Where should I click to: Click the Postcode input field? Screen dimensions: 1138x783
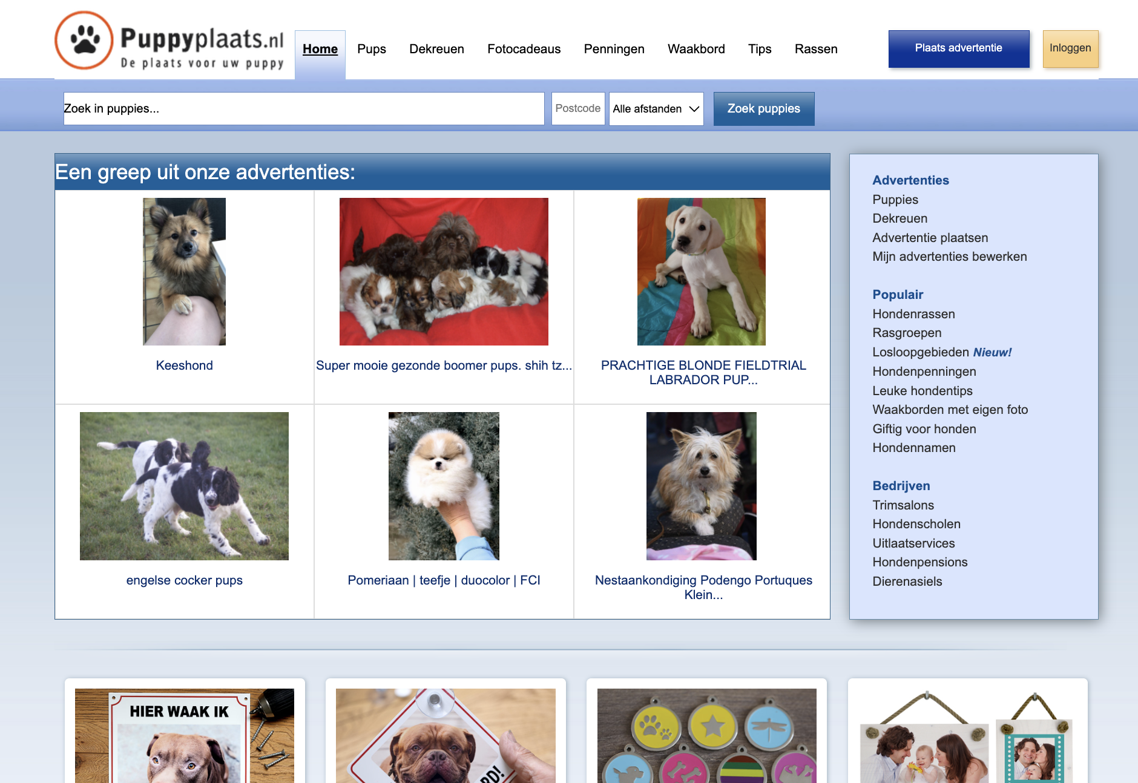coord(578,109)
